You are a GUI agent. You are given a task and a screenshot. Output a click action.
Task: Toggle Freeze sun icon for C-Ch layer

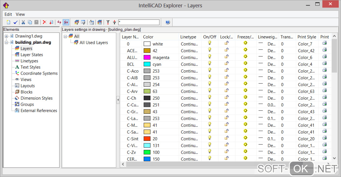[245, 98]
